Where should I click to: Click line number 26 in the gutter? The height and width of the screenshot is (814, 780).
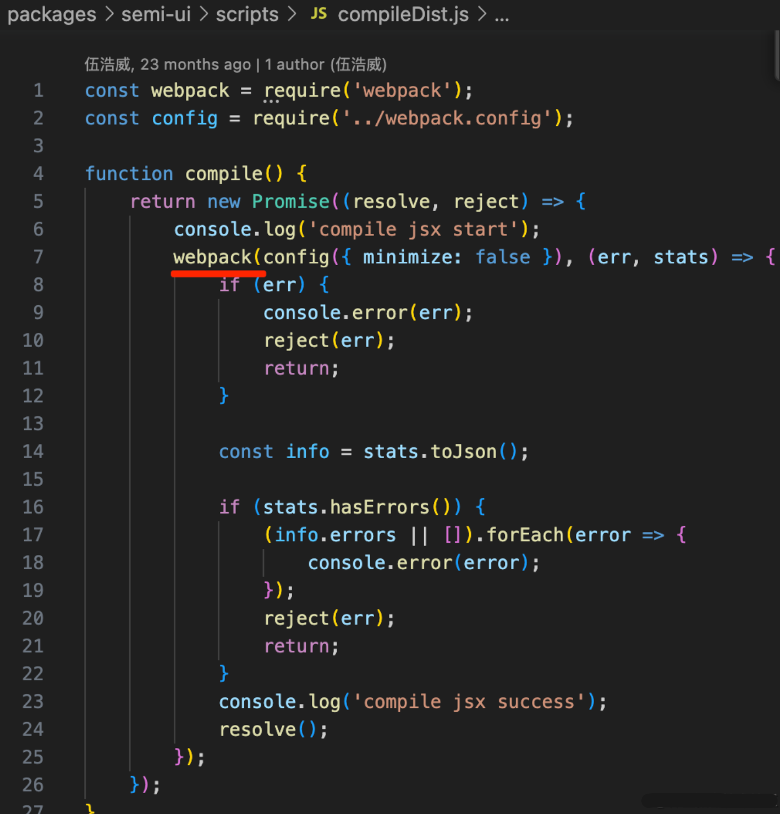33,785
